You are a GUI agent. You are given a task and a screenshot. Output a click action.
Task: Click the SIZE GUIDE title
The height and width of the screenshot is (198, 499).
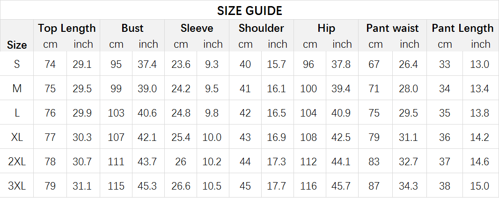(x=249, y=11)
